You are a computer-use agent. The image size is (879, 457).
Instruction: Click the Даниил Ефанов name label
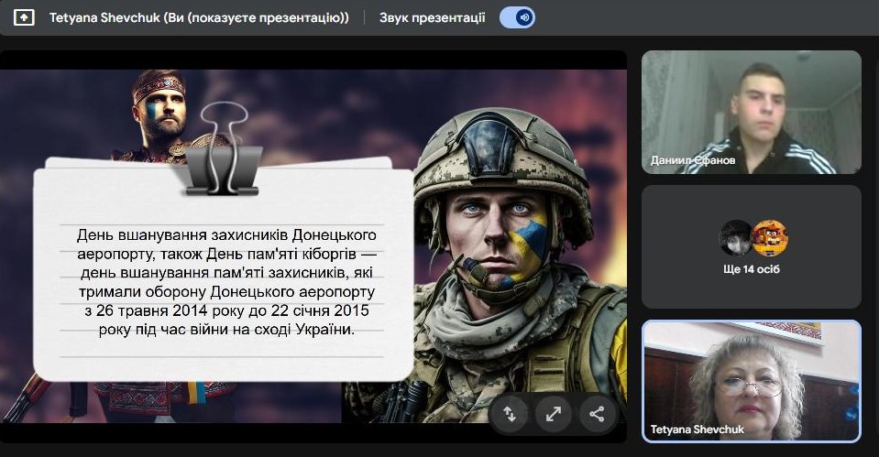[x=693, y=160]
